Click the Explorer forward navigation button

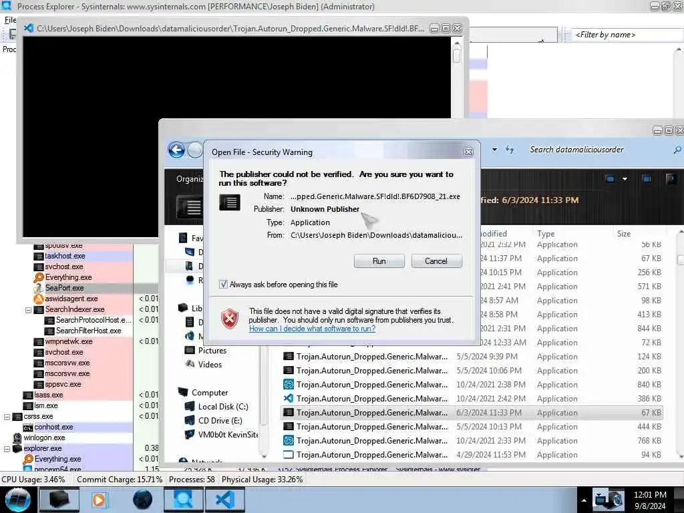(x=194, y=150)
